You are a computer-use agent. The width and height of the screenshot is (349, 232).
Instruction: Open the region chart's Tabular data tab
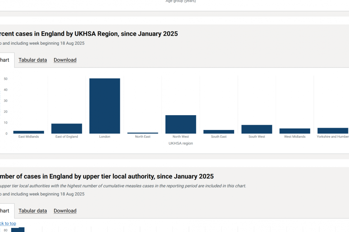click(x=33, y=60)
